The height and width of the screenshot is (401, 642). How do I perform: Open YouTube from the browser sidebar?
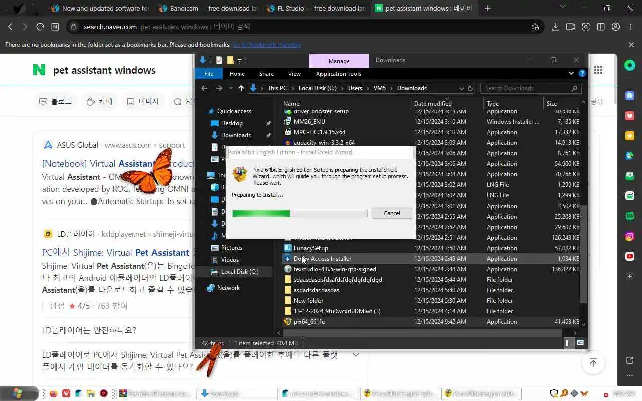point(630,256)
